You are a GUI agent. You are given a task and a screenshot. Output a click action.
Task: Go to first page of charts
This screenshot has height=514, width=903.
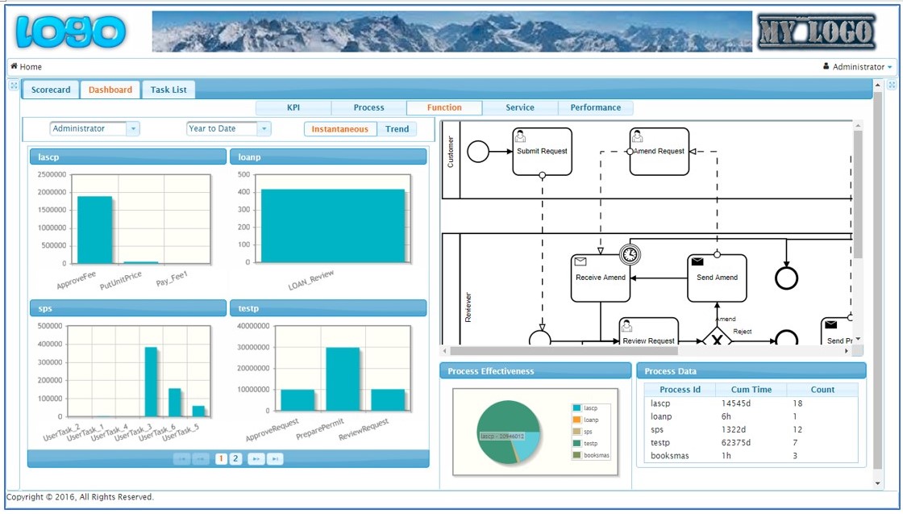(x=181, y=458)
